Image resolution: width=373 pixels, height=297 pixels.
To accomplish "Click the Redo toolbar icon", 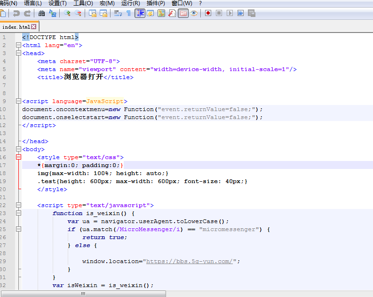I will [x=27, y=13].
